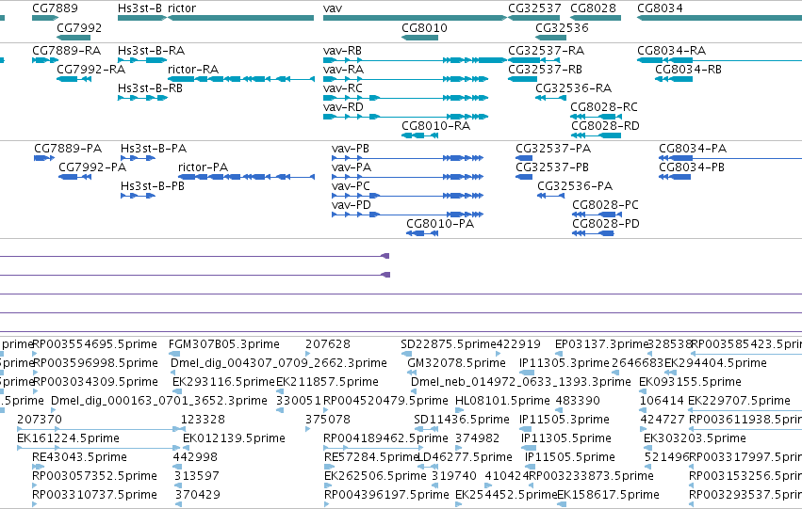802x509 pixels.
Task: Select the vav-RB transcript label
Action: point(342,51)
